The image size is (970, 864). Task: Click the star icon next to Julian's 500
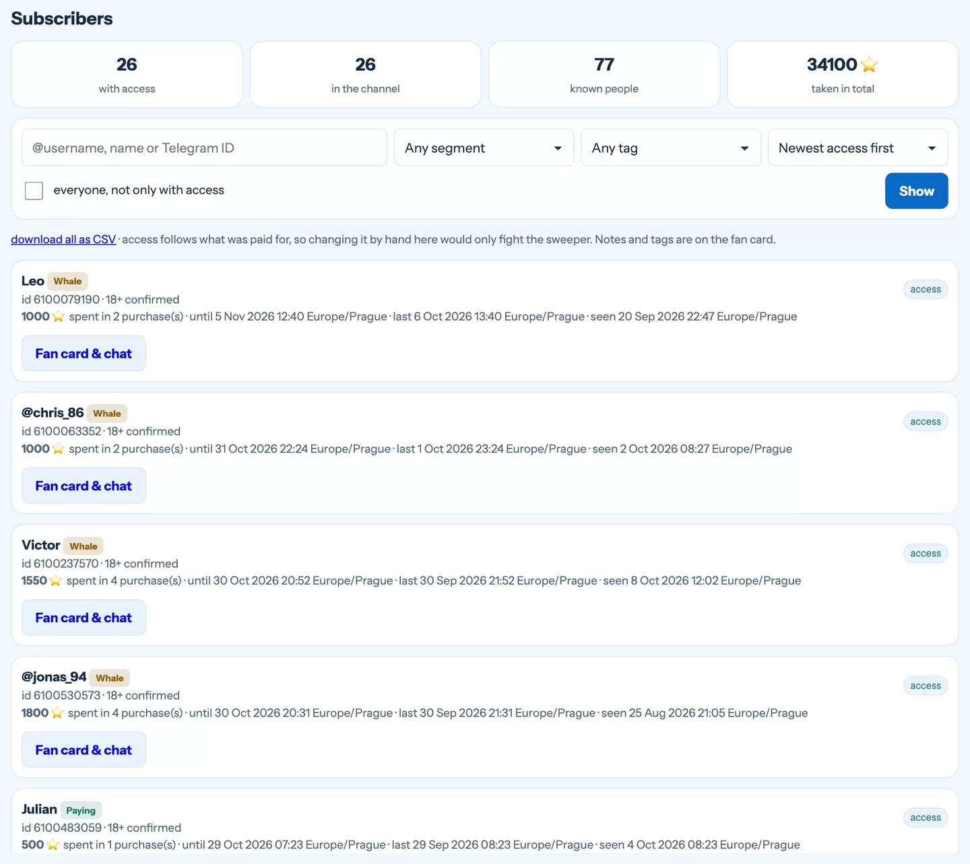coord(53,844)
